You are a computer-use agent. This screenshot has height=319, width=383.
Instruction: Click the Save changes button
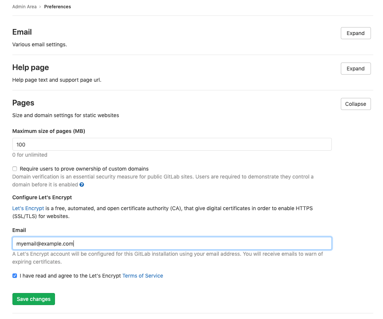[x=33, y=299]
